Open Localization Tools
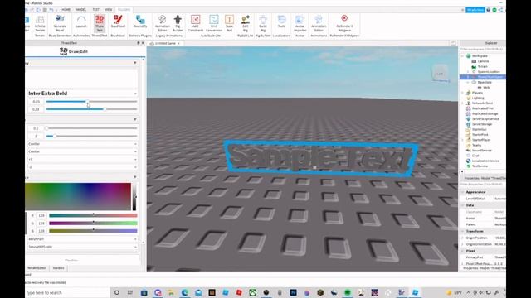This screenshot has width=531, height=298. click(281, 22)
